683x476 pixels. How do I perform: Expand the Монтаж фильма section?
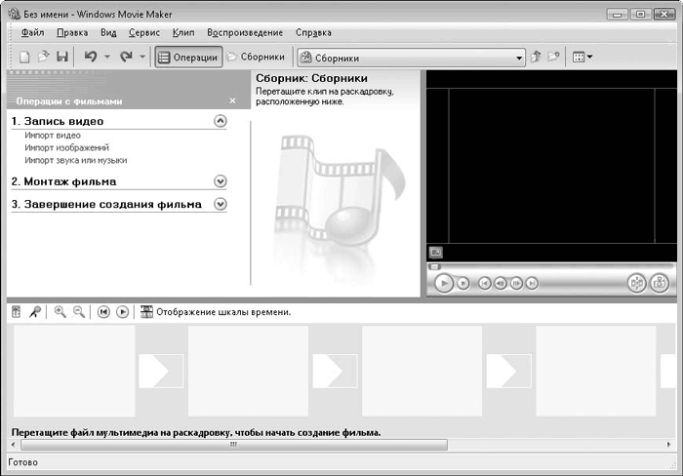click(220, 181)
